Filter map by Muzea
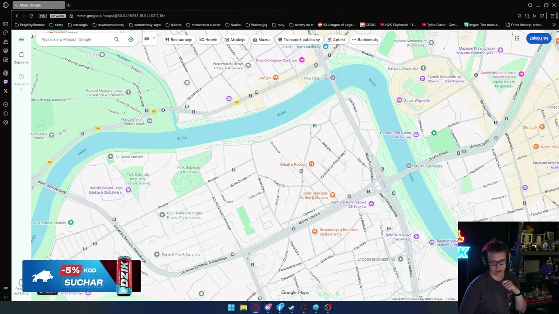The width and height of the screenshot is (559, 314). (262, 40)
